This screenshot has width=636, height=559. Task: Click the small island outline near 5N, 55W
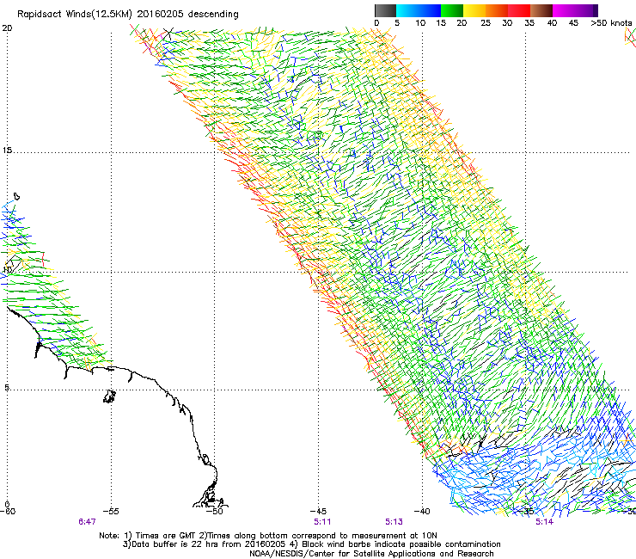[x=109, y=396]
